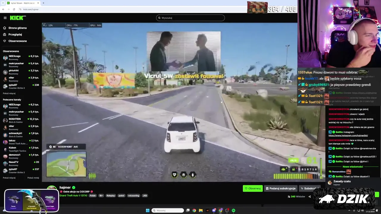The height and width of the screenshot is (214, 381).
Task: Open Zasady czatu chat rules
Action: pyautogui.click(x=342, y=181)
